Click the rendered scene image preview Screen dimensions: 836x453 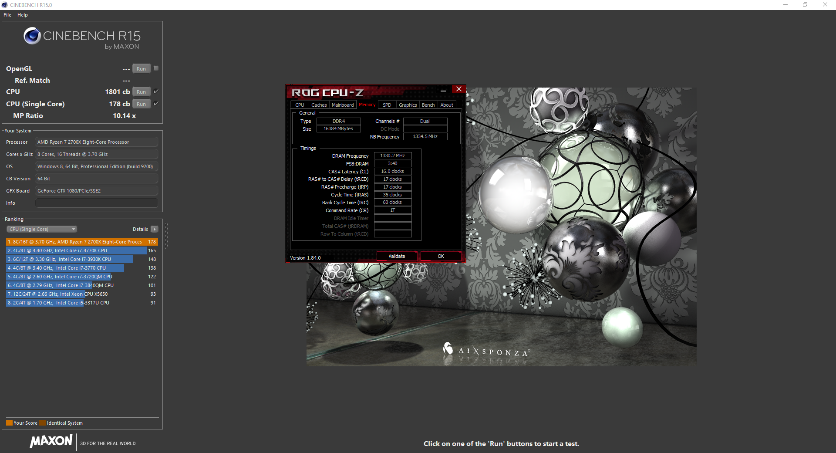501,226
